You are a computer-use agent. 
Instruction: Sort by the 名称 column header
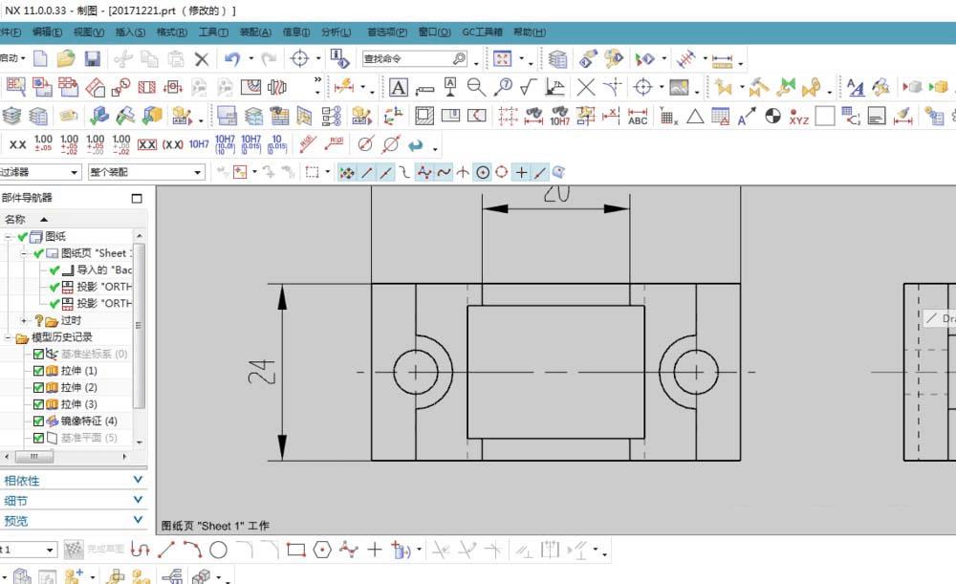tap(15, 219)
